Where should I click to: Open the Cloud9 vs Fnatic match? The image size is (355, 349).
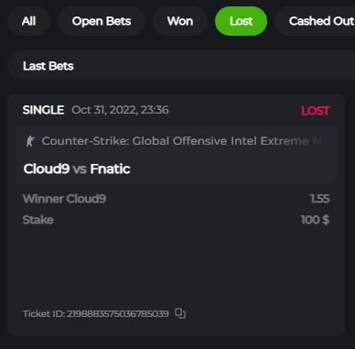77,169
